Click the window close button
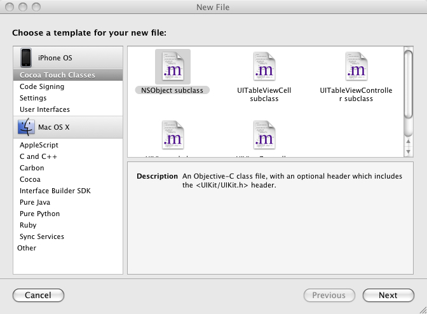Screen dimensions: 427x314 click(x=10, y=7)
